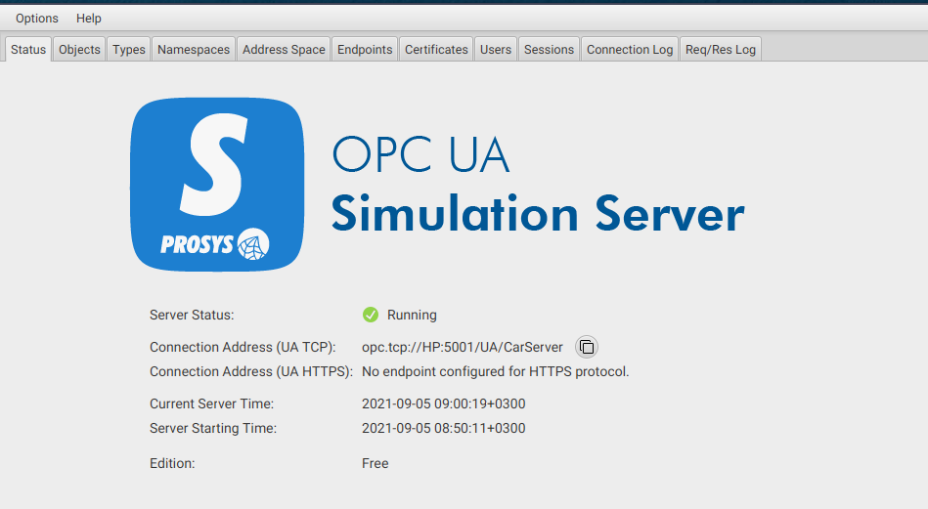928x509 pixels.
Task: Switch to the Address Space tab
Action: click(284, 50)
